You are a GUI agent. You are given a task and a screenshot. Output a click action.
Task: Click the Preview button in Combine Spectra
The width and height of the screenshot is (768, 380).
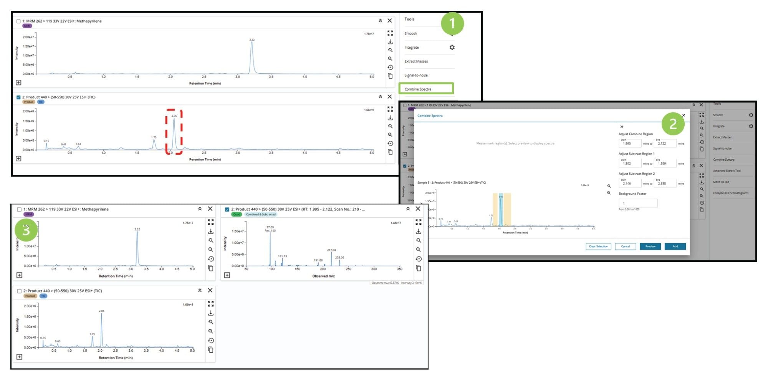pyautogui.click(x=650, y=247)
